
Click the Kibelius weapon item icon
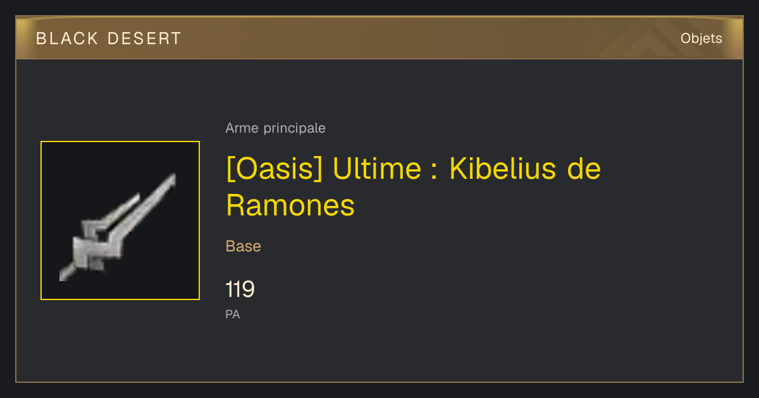click(120, 220)
